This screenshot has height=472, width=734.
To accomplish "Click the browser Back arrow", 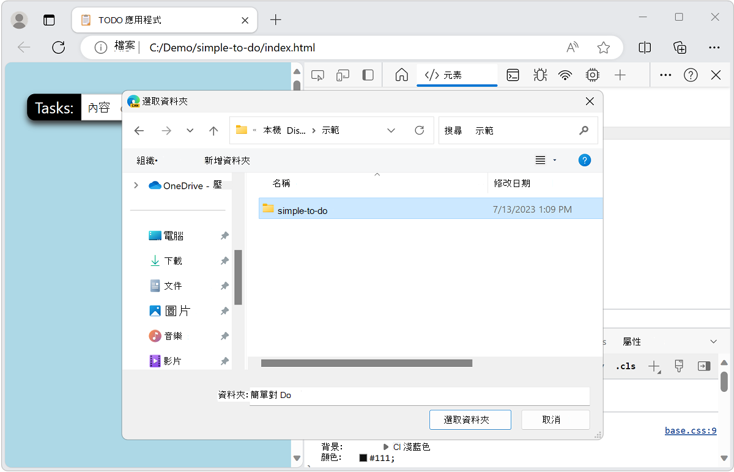I will [x=24, y=48].
